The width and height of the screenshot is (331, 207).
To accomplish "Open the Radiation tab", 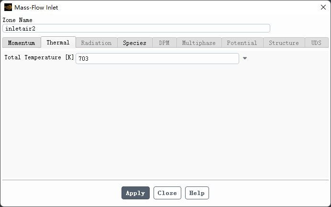I will [96, 43].
